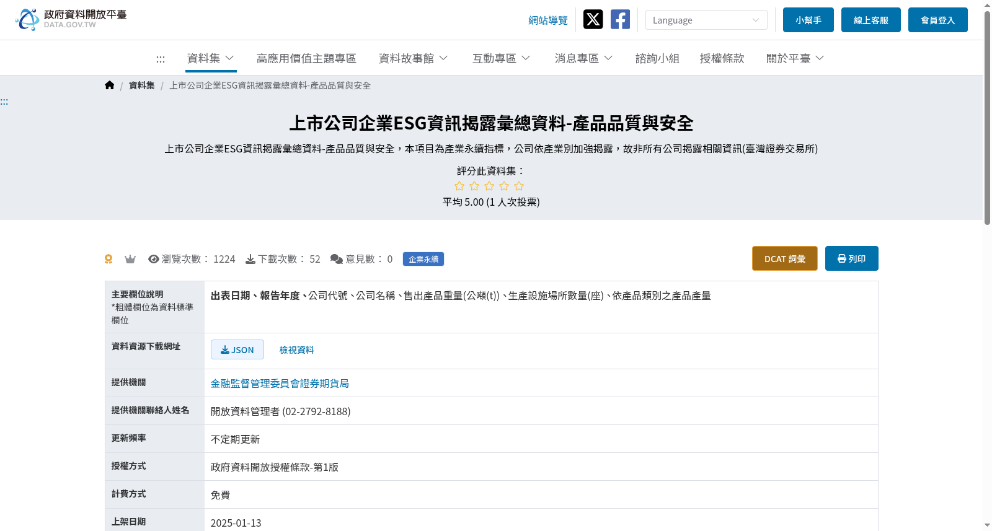Open the 諮詢小組 menu item
Image resolution: width=992 pixels, height=531 pixels.
point(657,58)
